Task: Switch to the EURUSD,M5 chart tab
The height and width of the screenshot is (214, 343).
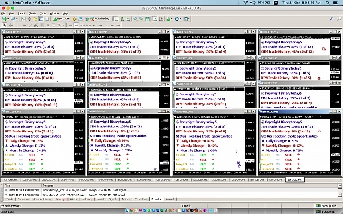Action: pos(125,180)
